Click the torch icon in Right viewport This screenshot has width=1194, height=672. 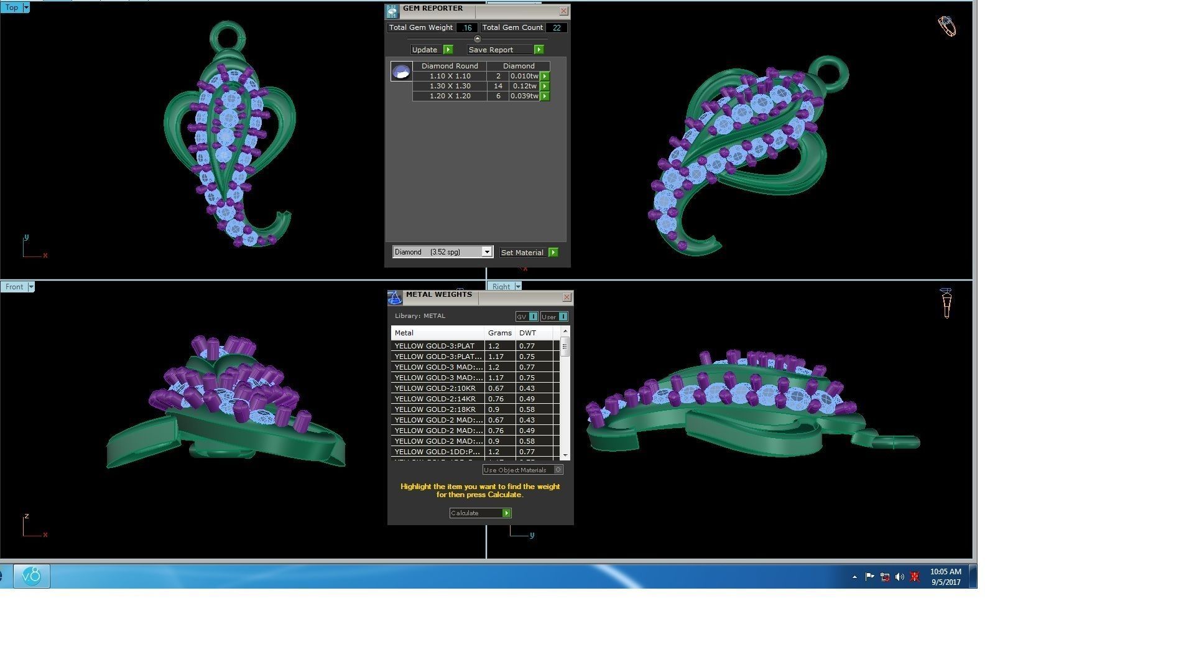(x=946, y=303)
